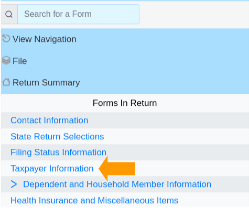Open the Taxpayer Information form
This screenshot has height=208, width=249.
[x=52, y=169]
